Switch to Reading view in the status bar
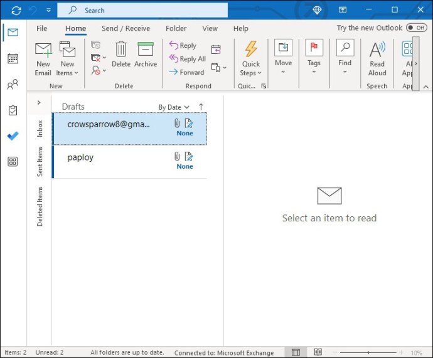The image size is (433, 358). tap(318, 352)
